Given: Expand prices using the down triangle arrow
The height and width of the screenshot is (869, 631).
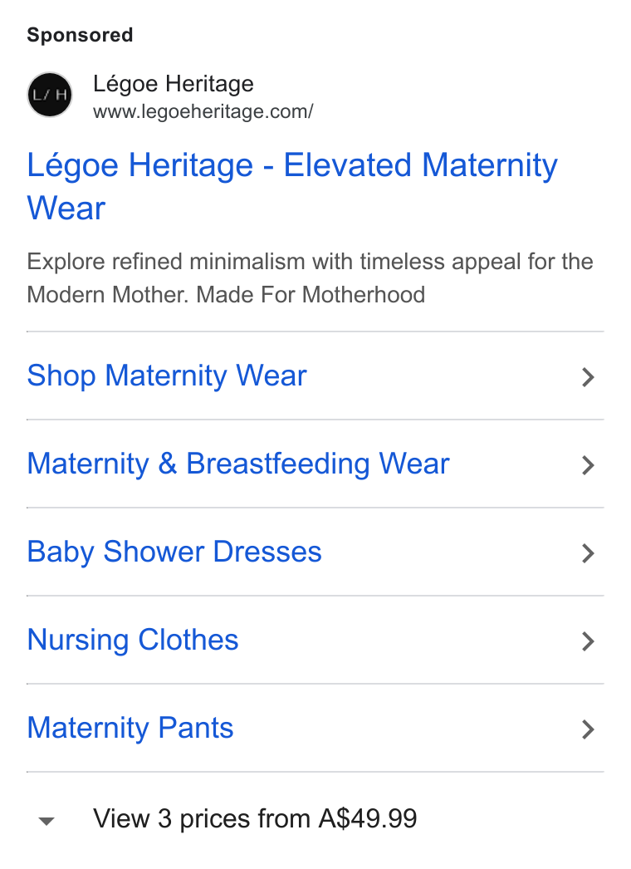Looking at the screenshot, I should pos(46,821).
